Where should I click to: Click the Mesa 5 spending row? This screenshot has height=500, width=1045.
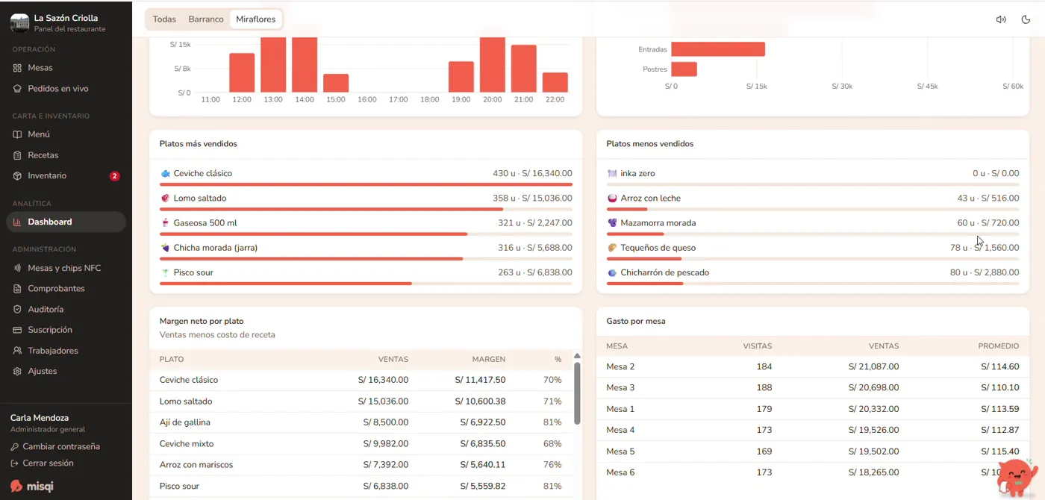tap(813, 451)
